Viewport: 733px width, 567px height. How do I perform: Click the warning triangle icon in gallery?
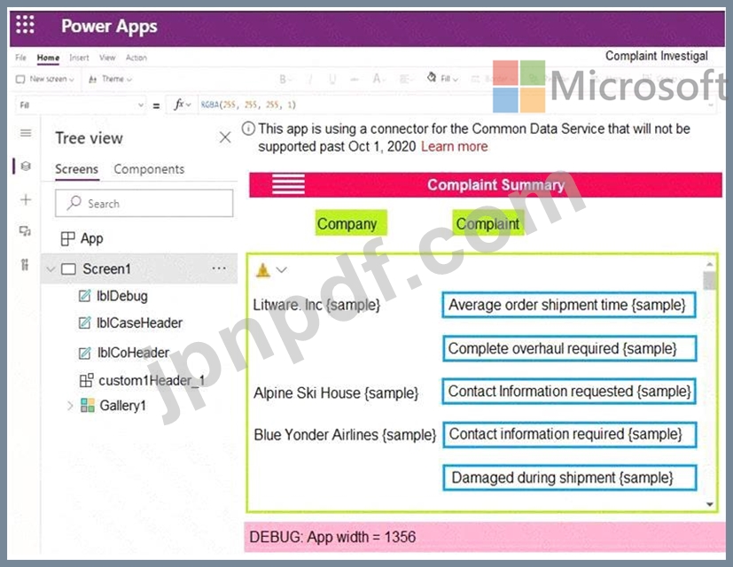pos(263,269)
